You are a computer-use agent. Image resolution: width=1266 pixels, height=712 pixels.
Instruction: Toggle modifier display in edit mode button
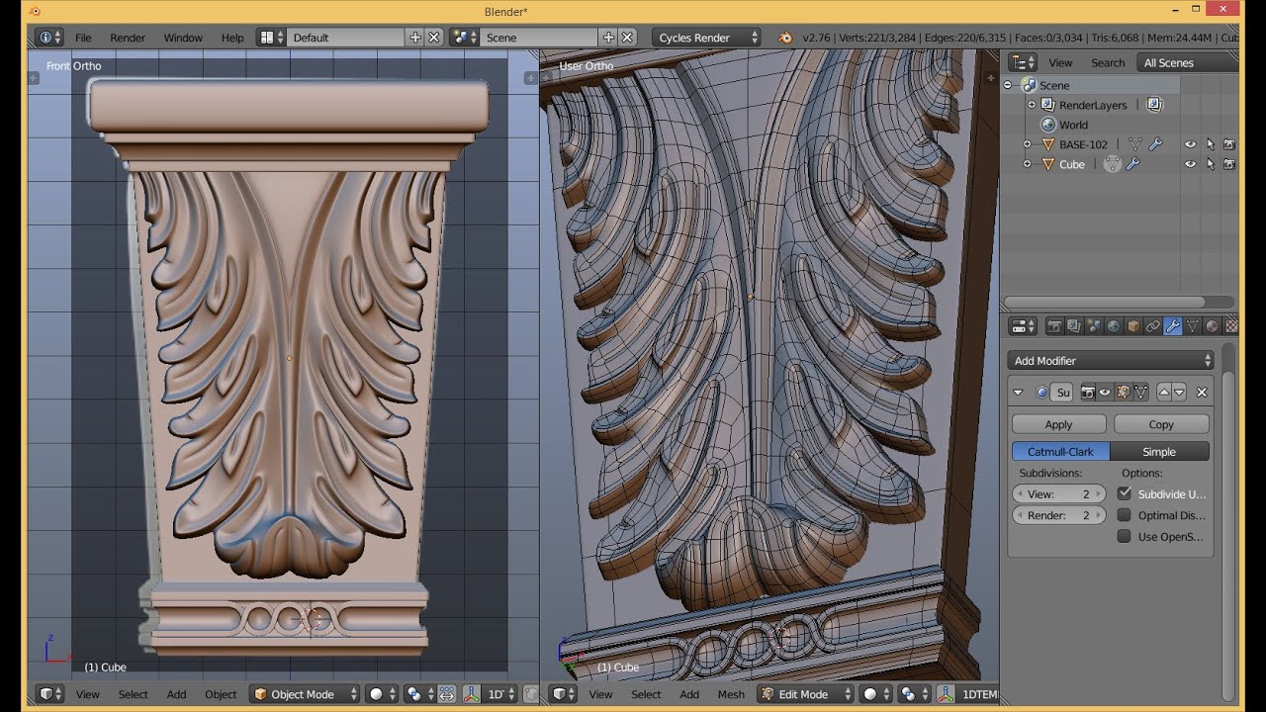tap(1123, 393)
